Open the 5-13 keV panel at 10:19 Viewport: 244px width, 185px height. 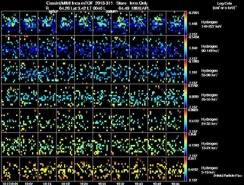(x=65, y=169)
